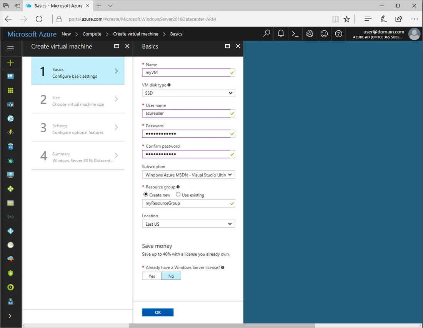Click the Microsoft Azure home link
The width and height of the screenshot is (423, 328).
(32, 34)
